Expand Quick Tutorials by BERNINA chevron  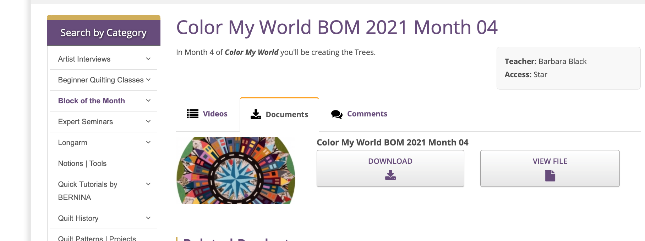[x=148, y=184]
